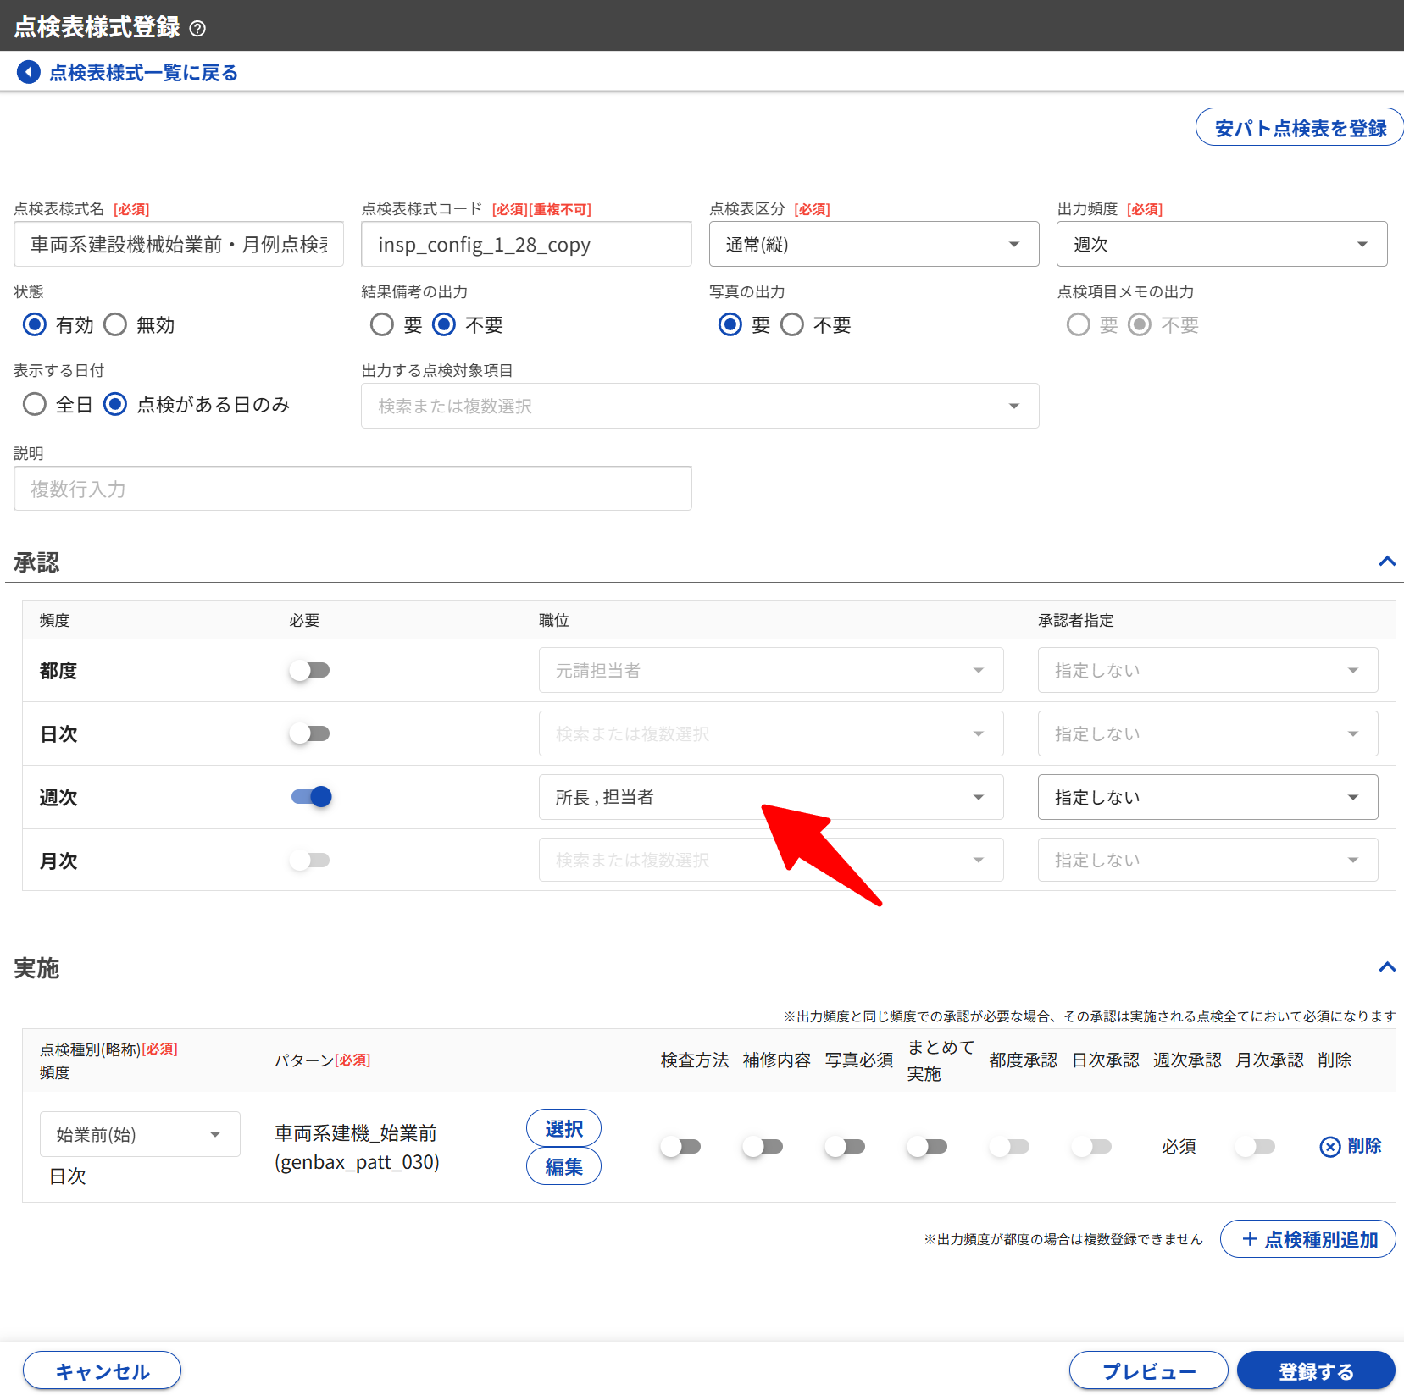Click the help question mark icon beside 点検表様式登録
Screen dimensions: 1404x1395
pos(197,29)
